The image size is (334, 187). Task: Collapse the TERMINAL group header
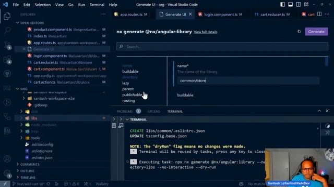click(x=127, y=119)
